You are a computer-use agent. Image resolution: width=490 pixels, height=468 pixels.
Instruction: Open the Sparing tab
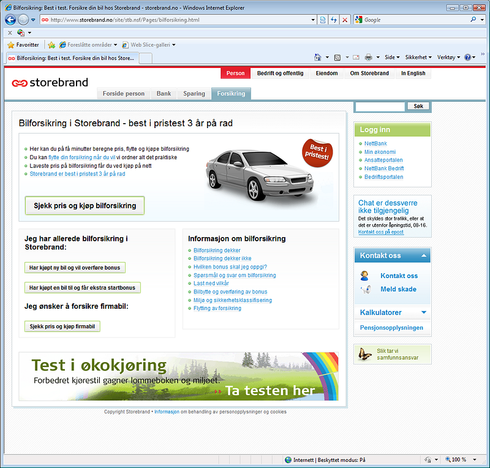(194, 94)
